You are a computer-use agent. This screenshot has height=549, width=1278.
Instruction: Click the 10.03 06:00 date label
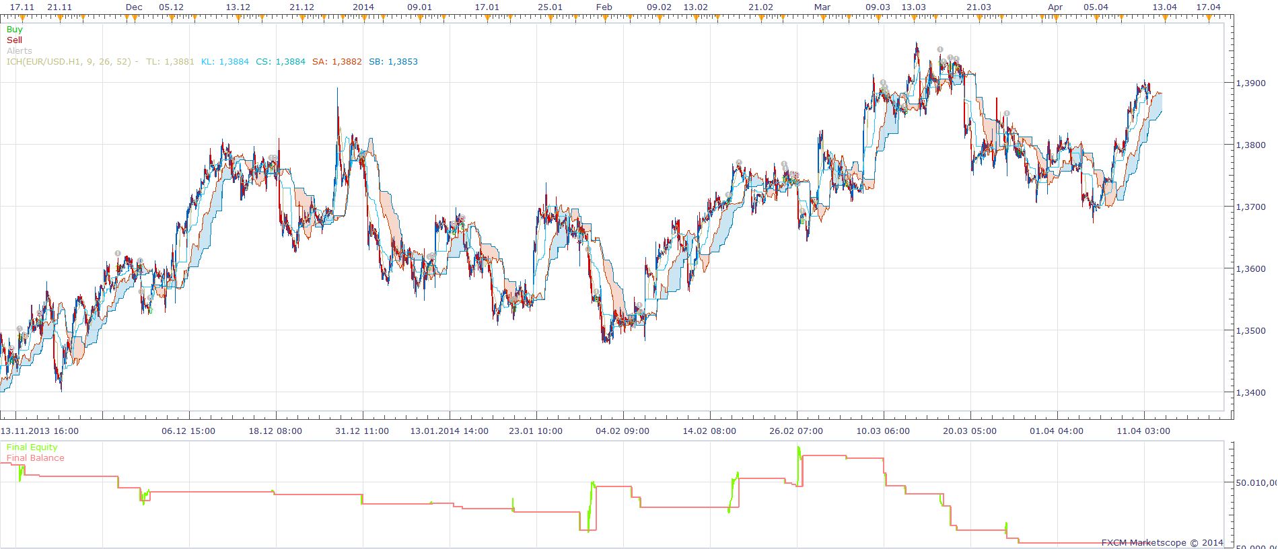point(883,431)
